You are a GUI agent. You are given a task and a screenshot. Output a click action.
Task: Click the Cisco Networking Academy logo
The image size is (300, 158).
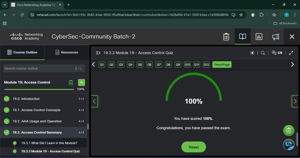(26, 37)
